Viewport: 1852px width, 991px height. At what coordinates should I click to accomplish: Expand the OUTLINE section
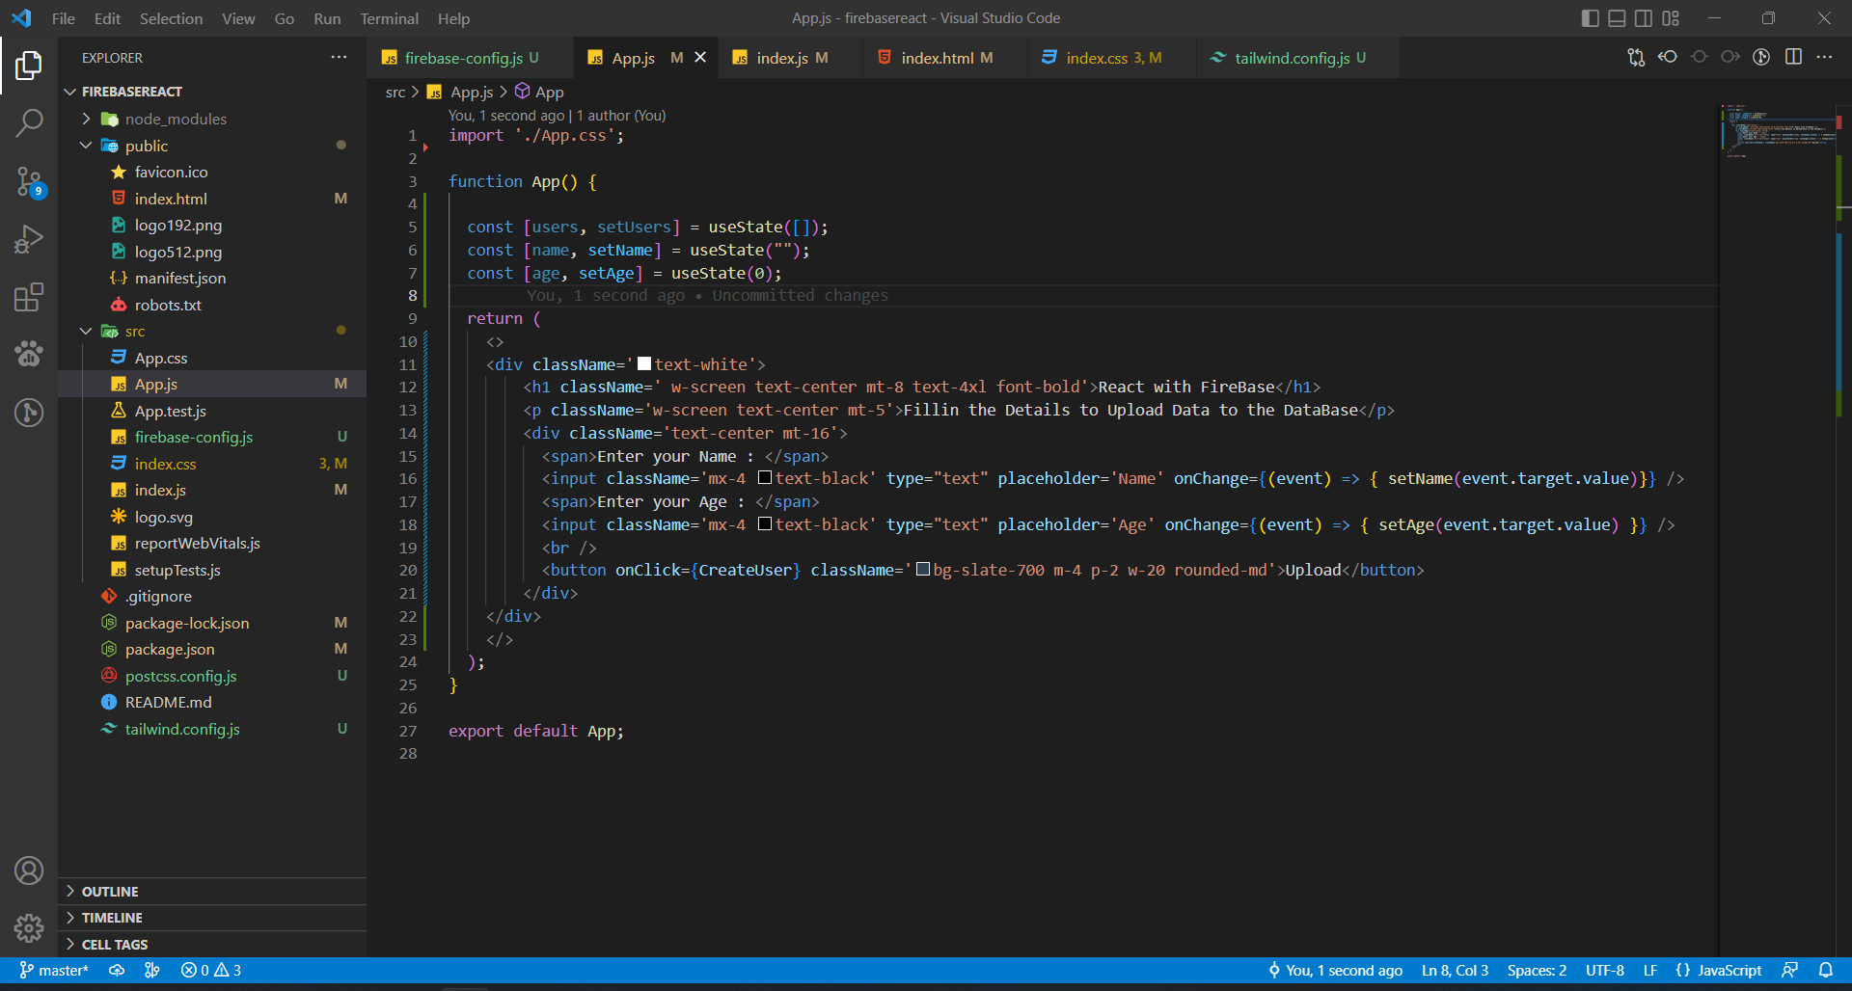(x=109, y=892)
